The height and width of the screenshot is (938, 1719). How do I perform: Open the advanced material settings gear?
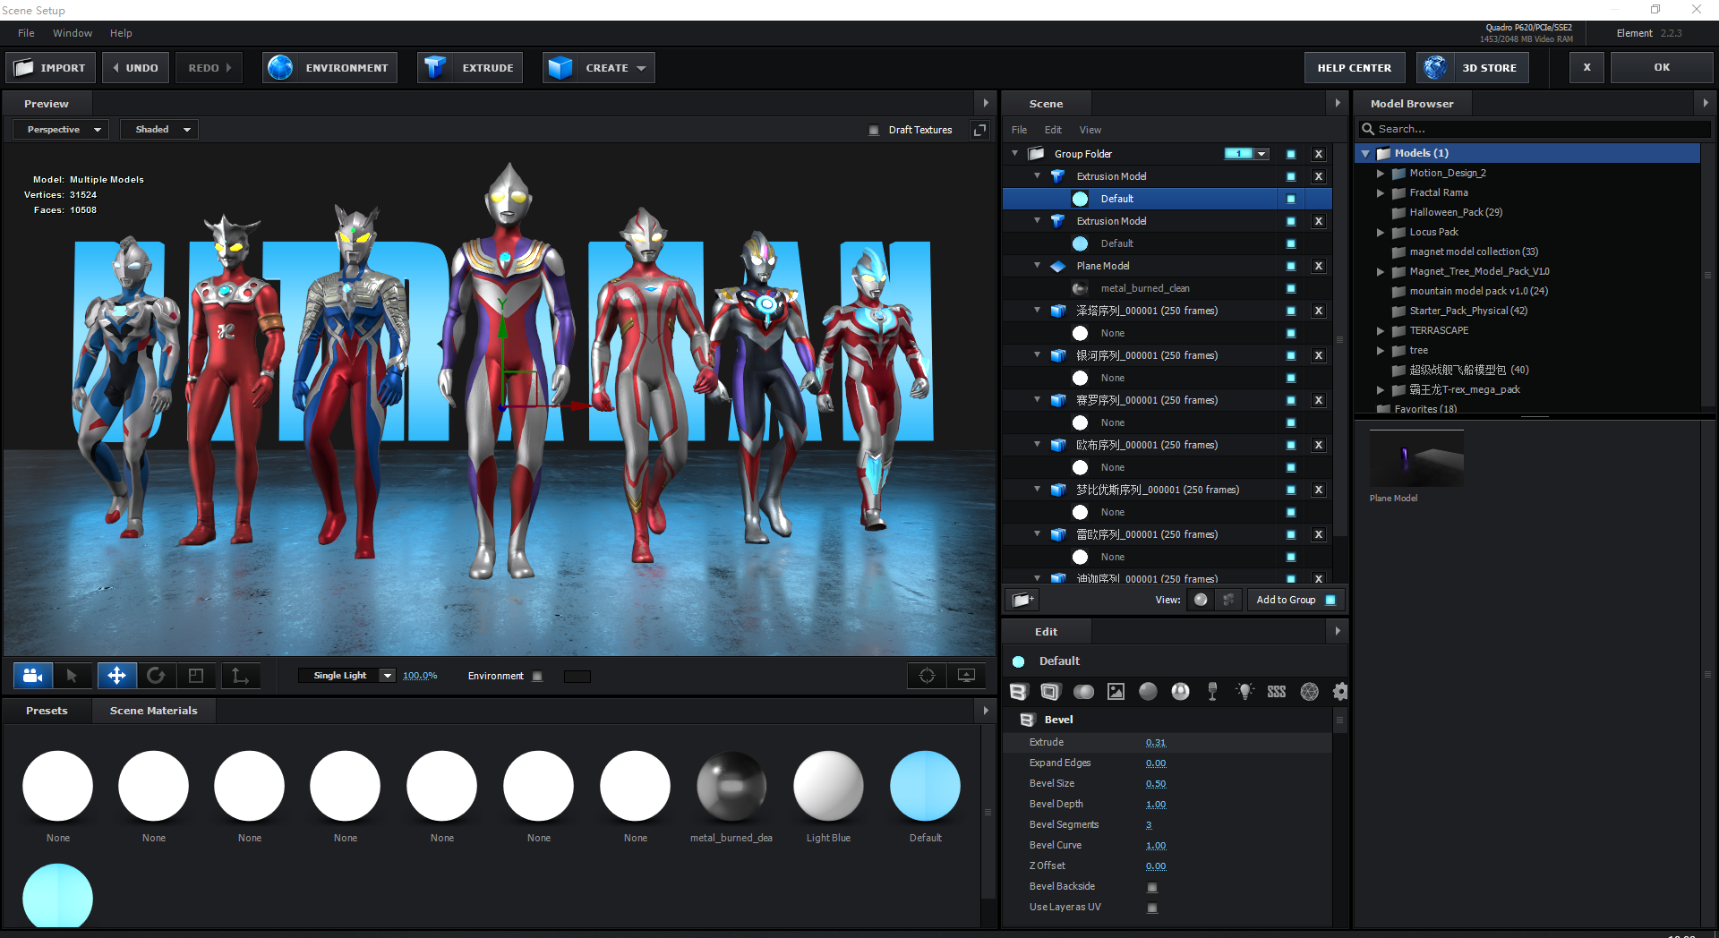coord(1340,691)
